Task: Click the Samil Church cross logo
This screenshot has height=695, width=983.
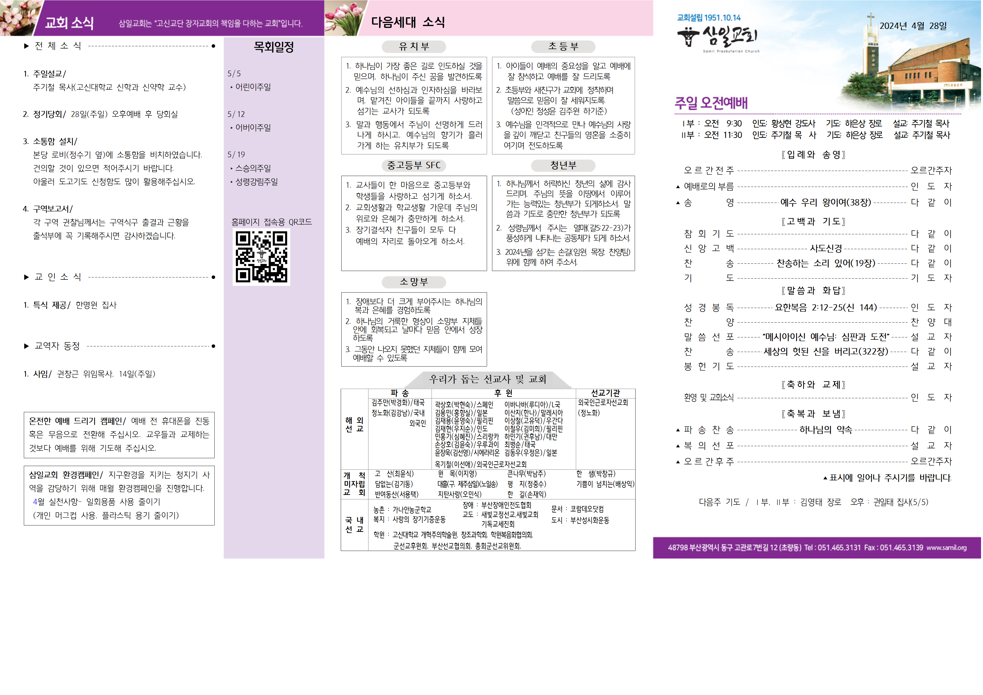Action: (688, 36)
